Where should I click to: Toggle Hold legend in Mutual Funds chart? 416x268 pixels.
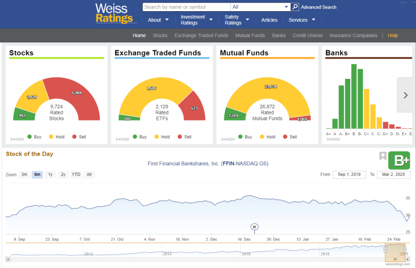tap(267, 137)
